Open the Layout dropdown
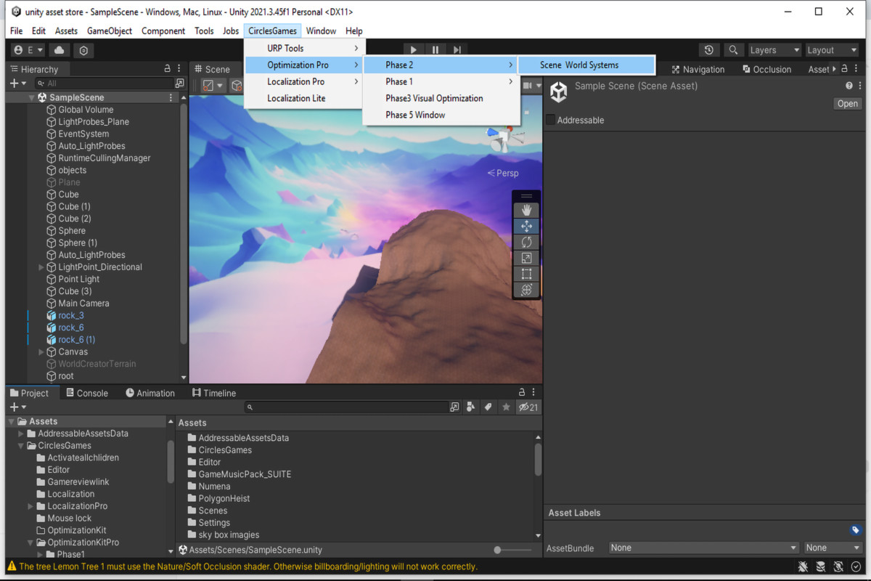Viewport: 871px width, 581px height. [x=831, y=50]
